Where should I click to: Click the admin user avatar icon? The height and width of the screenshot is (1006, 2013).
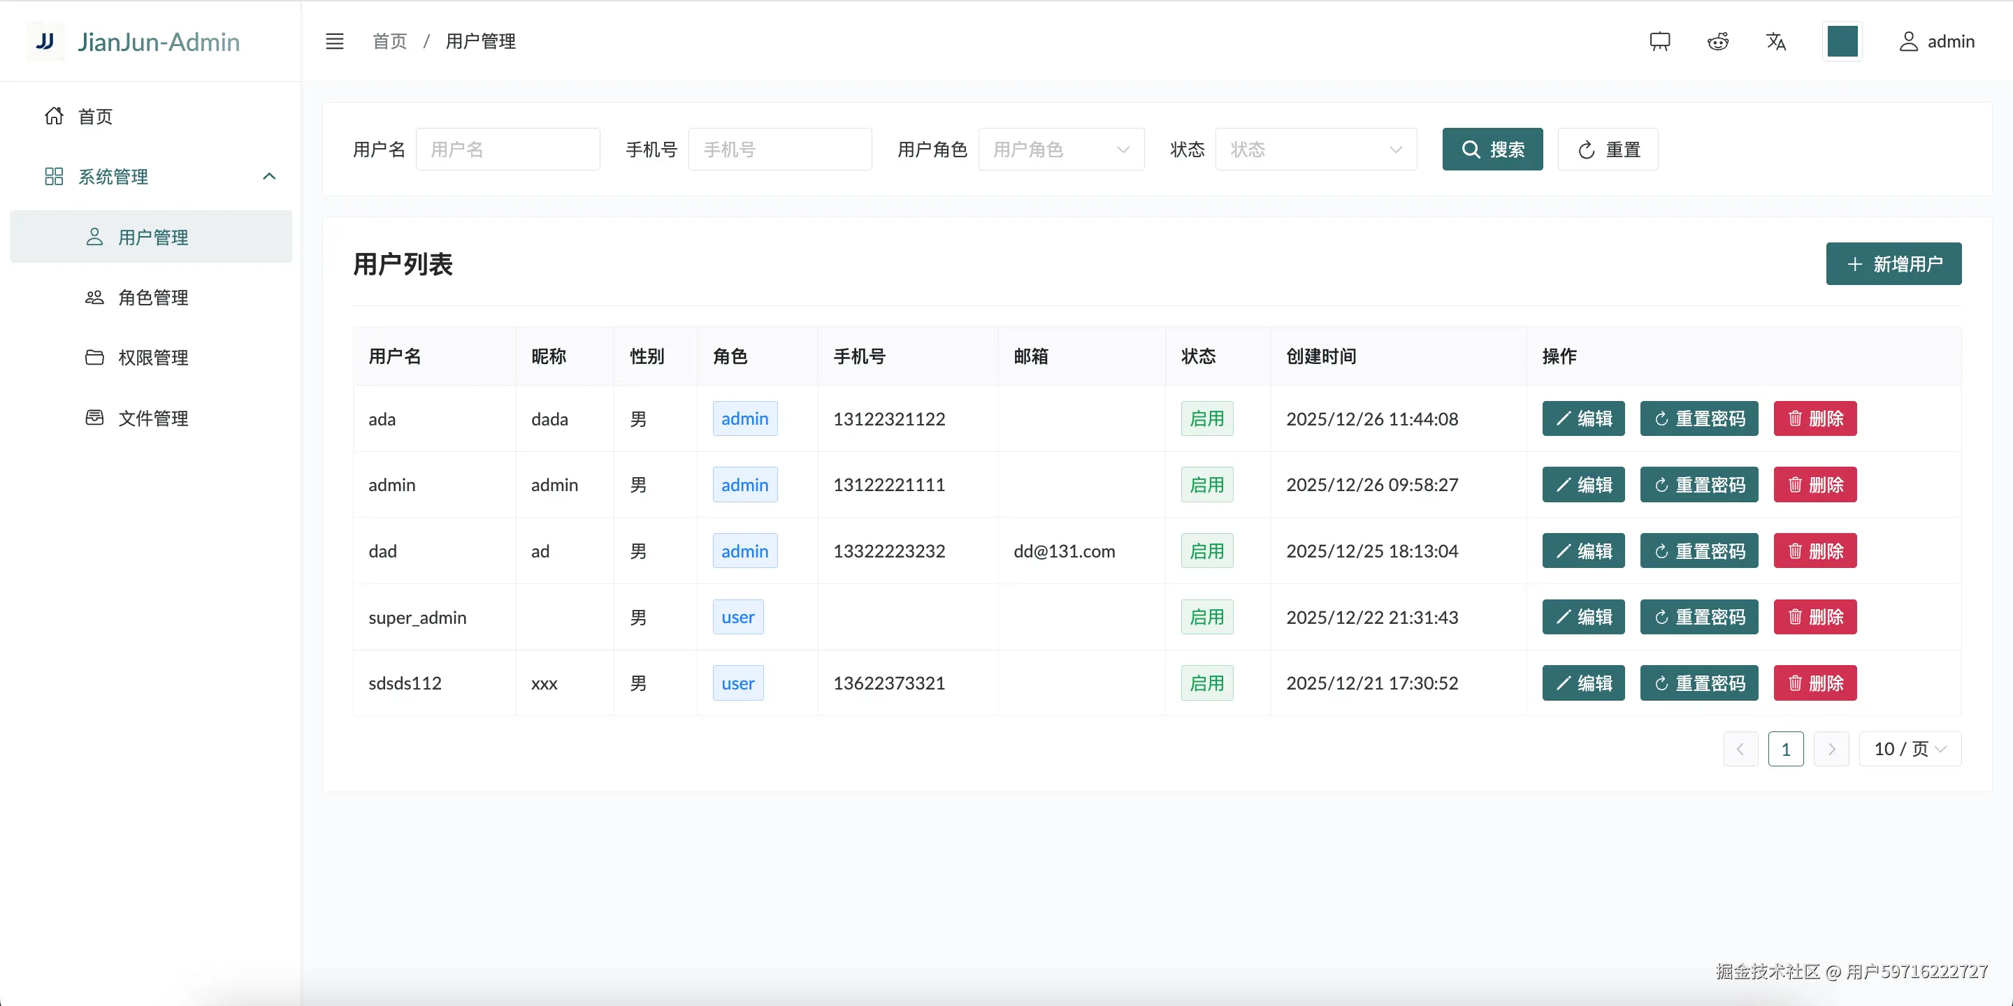[1908, 41]
